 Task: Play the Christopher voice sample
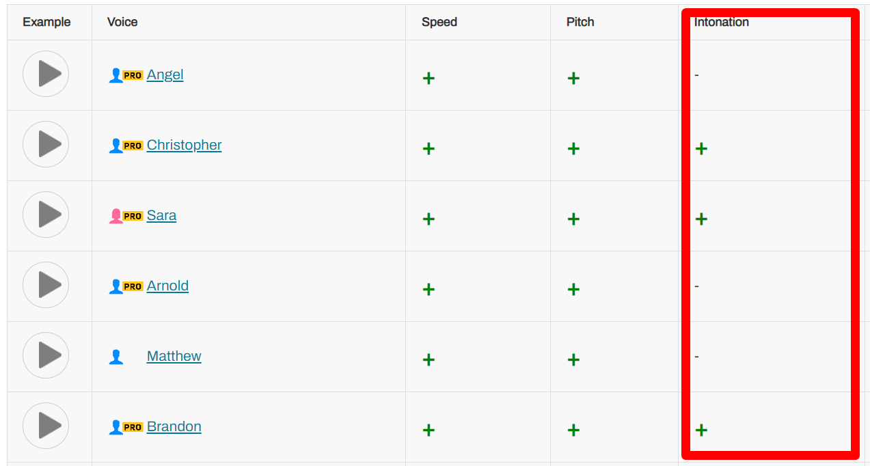46,144
